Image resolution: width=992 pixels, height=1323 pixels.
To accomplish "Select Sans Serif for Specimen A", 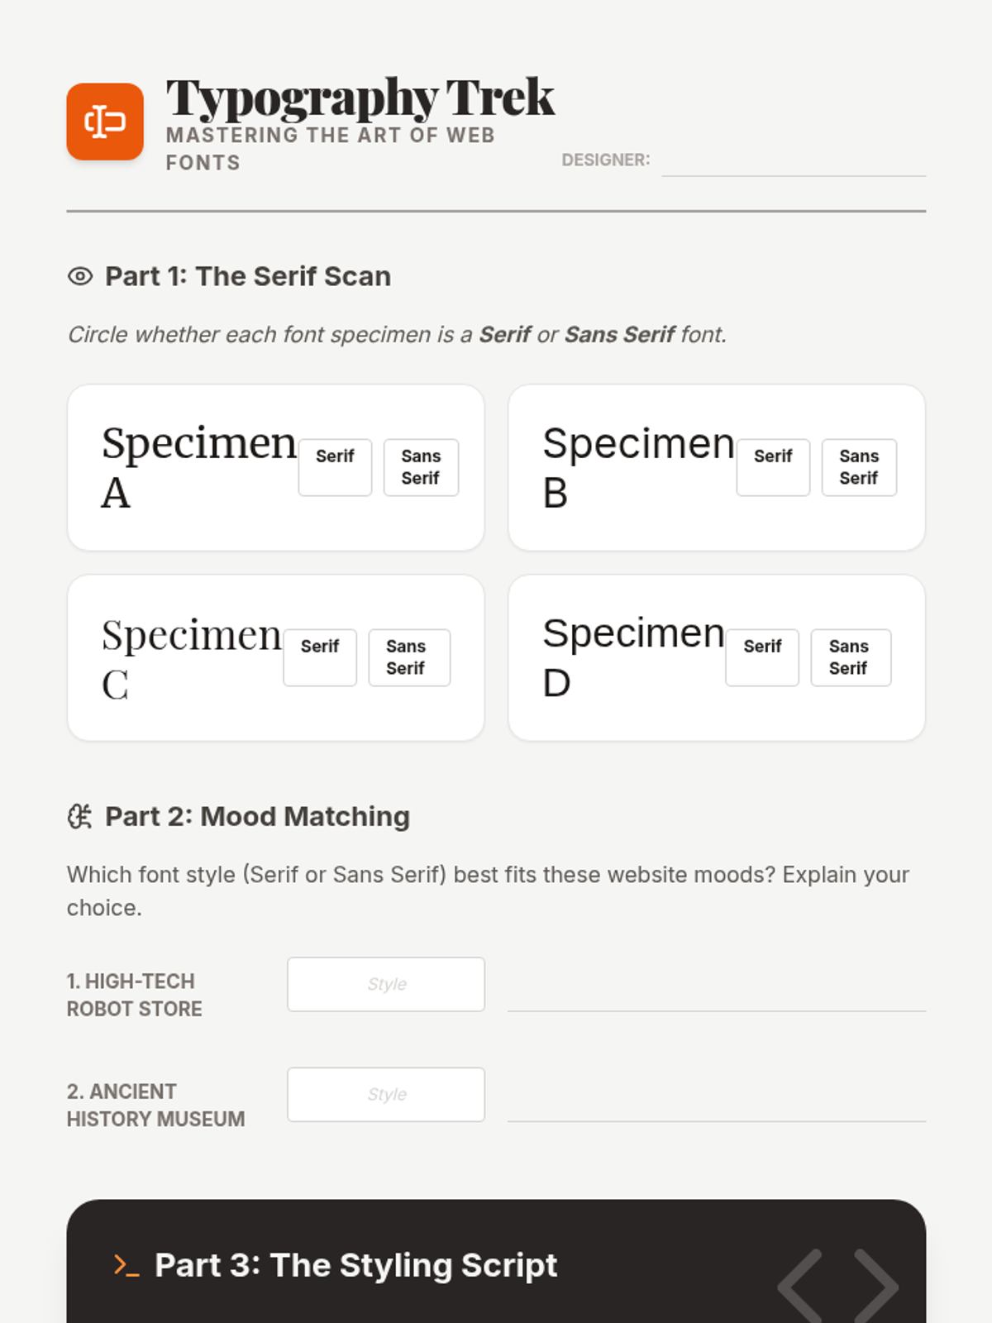I will tap(421, 467).
